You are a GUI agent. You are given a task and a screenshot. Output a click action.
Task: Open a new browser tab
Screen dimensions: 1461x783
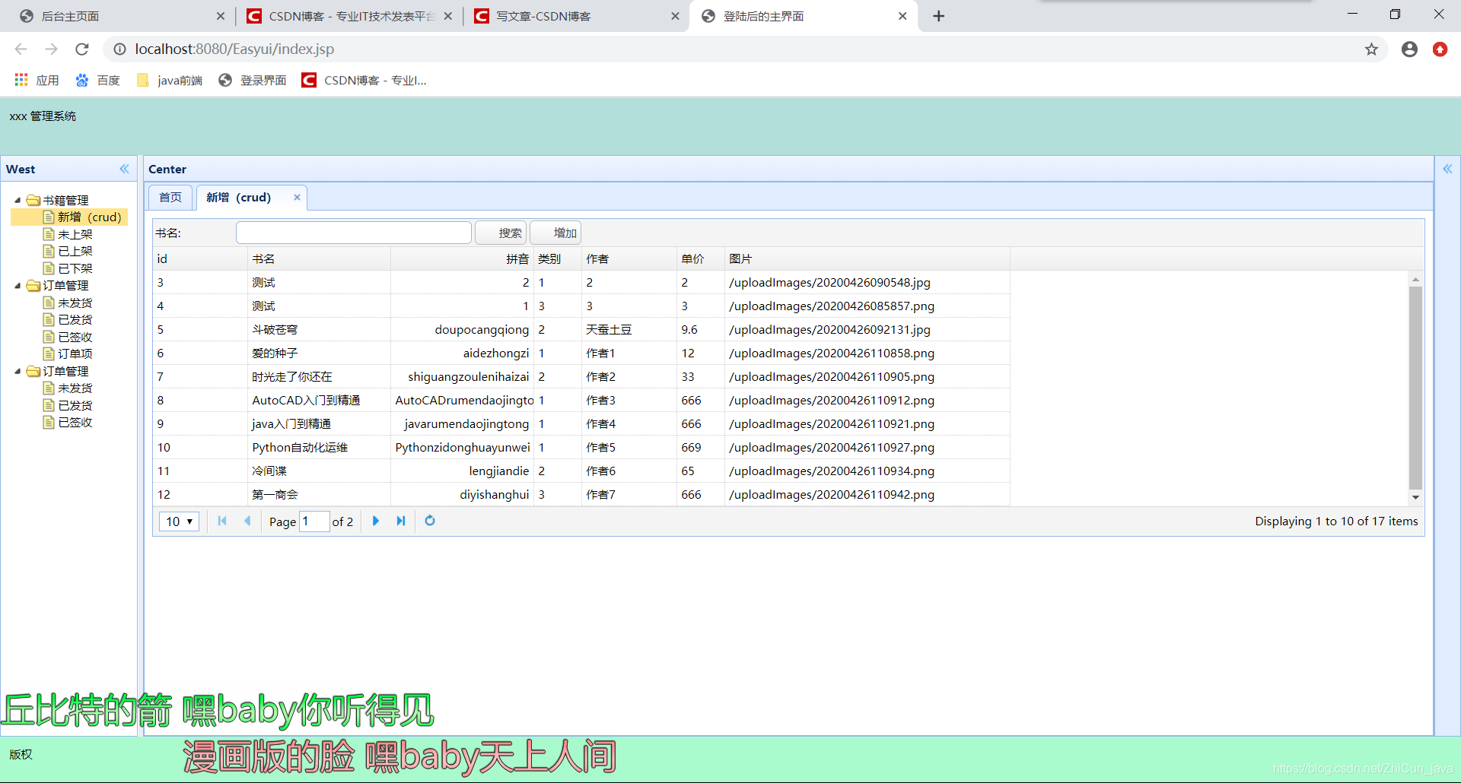coord(938,16)
